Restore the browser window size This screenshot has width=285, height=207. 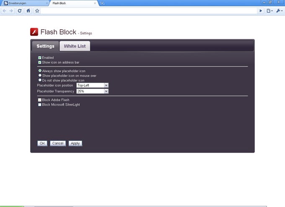pos(270,2)
